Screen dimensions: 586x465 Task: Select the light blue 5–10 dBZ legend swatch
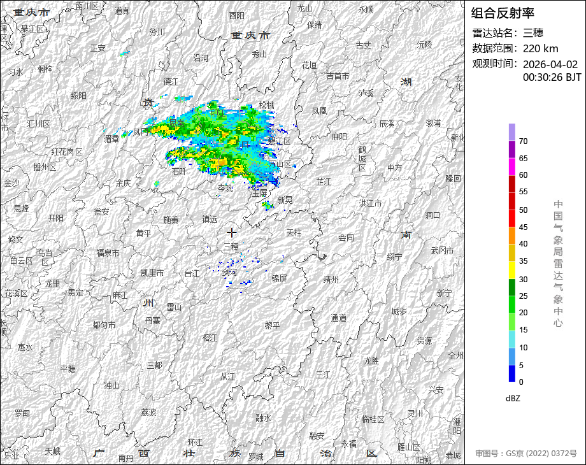(512, 357)
